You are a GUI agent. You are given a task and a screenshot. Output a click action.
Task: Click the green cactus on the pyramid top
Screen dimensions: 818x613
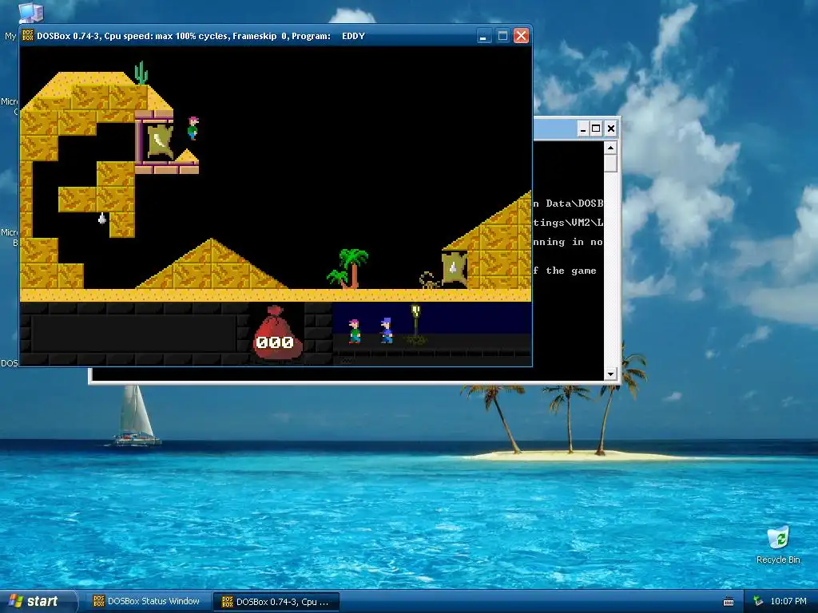[x=141, y=73]
